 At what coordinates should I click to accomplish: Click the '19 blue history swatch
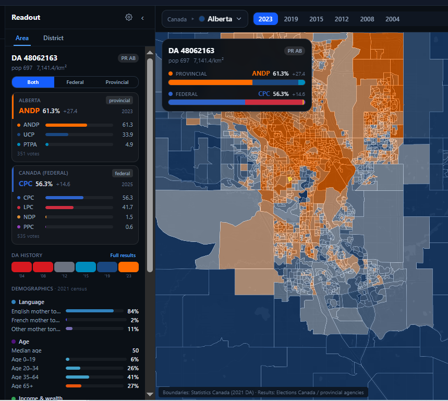[107, 267]
